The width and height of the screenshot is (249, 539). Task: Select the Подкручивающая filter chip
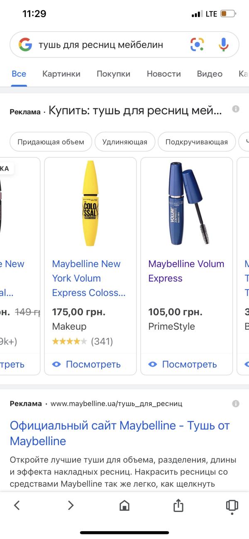(196, 142)
